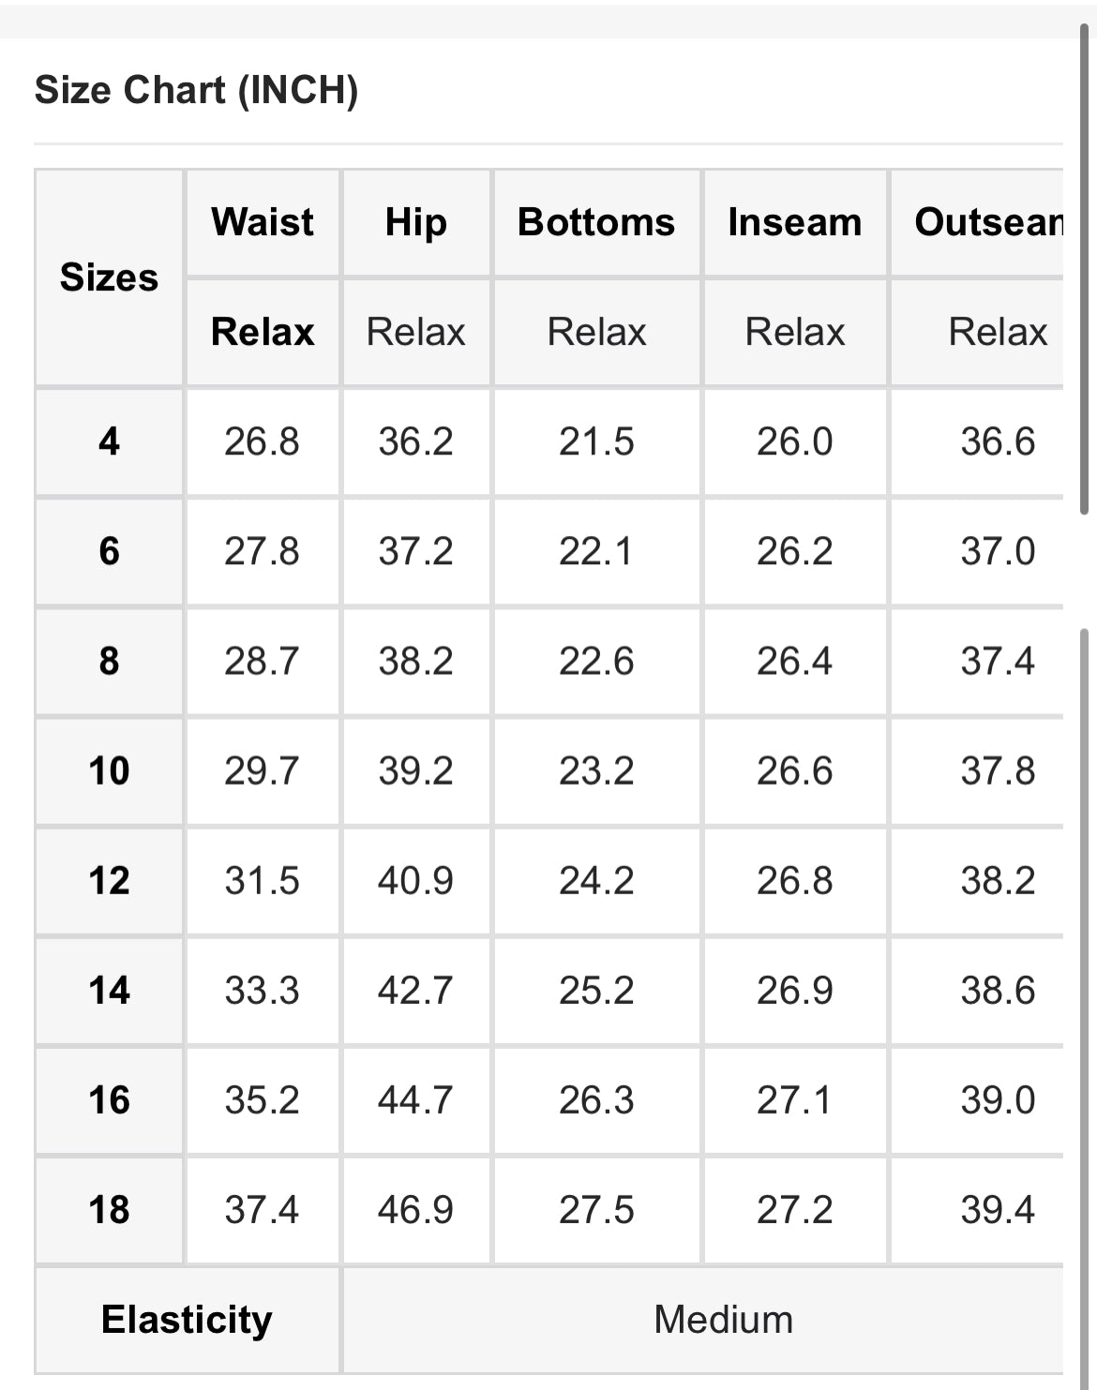This screenshot has width=1097, height=1390.
Task: Select the size 12 hip value 40.9
Action: click(x=415, y=881)
